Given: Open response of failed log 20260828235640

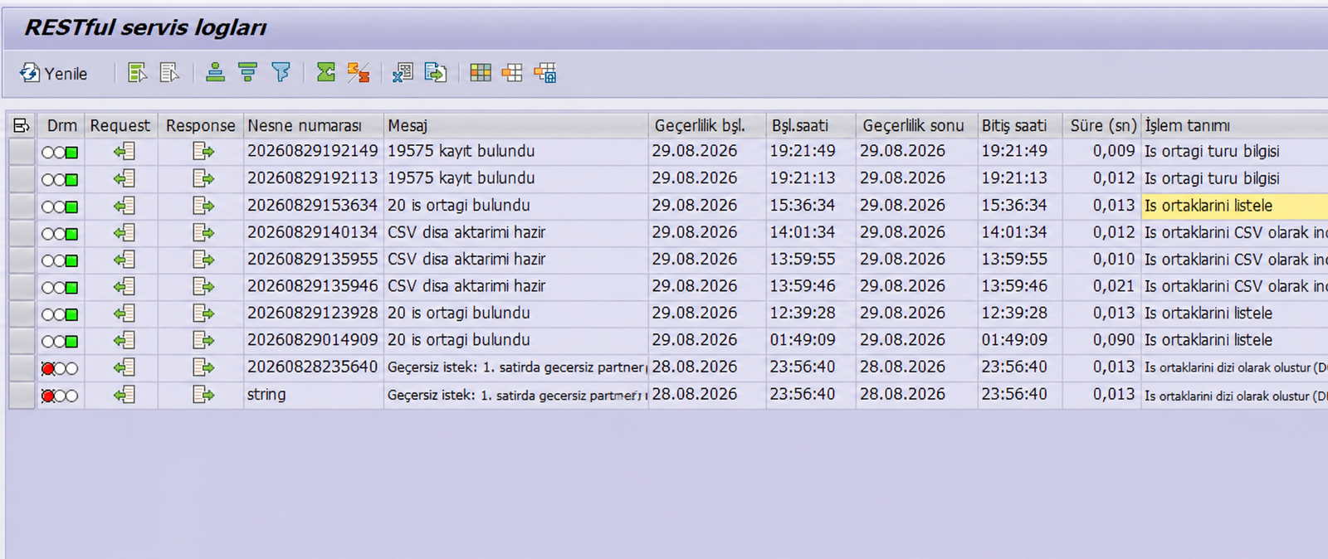Looking at the screenshot, I should pyautogui.click(x=203, y=367).
